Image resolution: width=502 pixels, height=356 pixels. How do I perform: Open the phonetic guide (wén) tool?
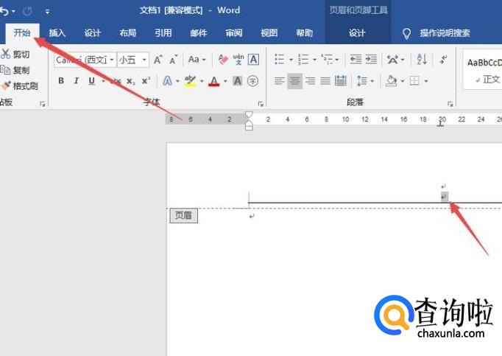coord(238,59)
